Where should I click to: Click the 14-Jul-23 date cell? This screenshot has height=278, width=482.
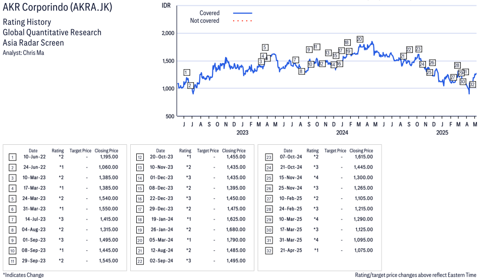[x=35, y=219]
